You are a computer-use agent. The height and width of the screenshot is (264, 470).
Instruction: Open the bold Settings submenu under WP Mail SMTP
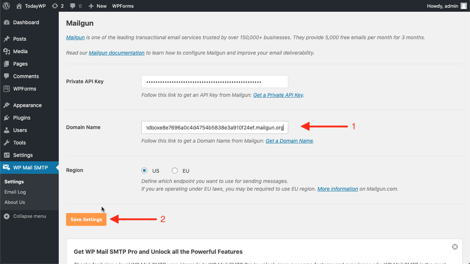(x=14, y=181)
